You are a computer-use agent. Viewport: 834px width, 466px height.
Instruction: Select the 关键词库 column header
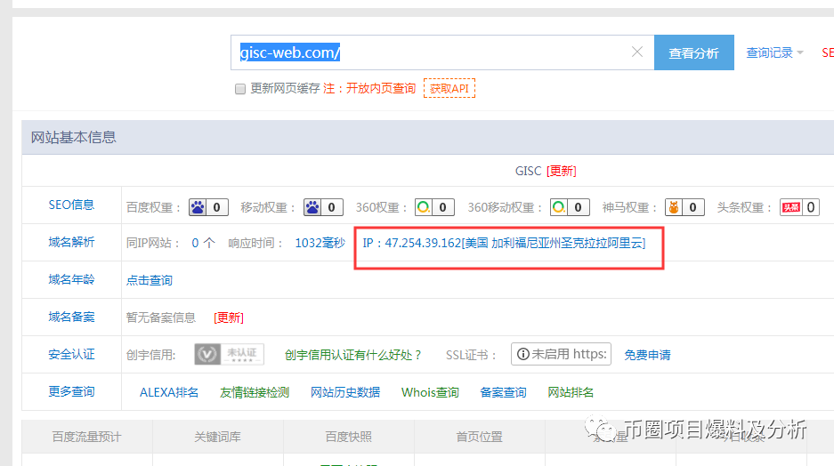(x=217, y=437)
